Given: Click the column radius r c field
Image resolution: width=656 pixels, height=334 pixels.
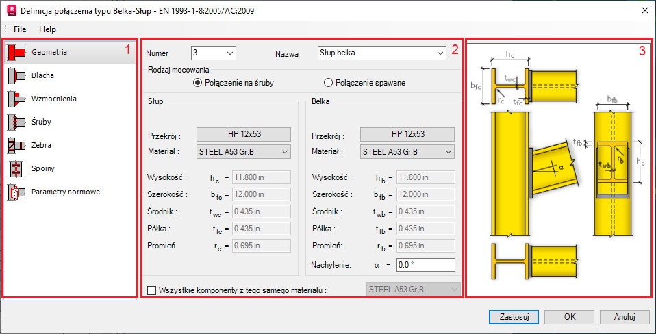Looking at the screenshot, I should pyautogui.click(x=262, y=246).
